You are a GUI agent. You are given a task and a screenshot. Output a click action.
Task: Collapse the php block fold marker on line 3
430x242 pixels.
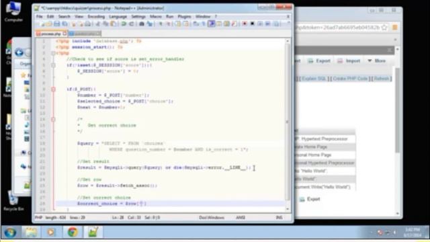coord(53,53)
